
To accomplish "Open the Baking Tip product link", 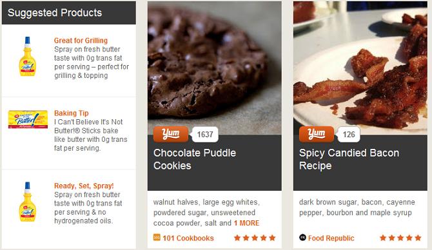I will pos(72,113).
